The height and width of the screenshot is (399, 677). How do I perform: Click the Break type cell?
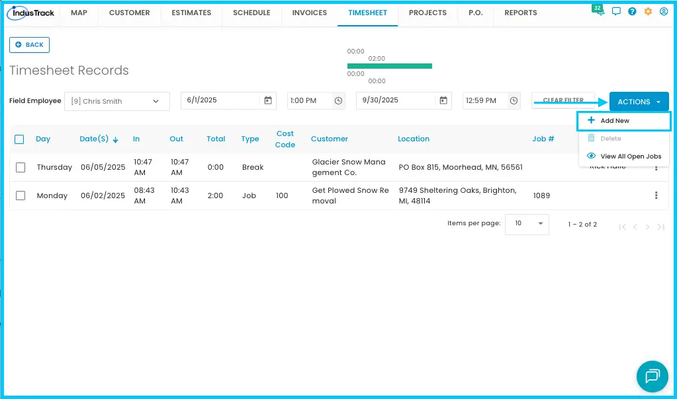(x=253, y=167)
